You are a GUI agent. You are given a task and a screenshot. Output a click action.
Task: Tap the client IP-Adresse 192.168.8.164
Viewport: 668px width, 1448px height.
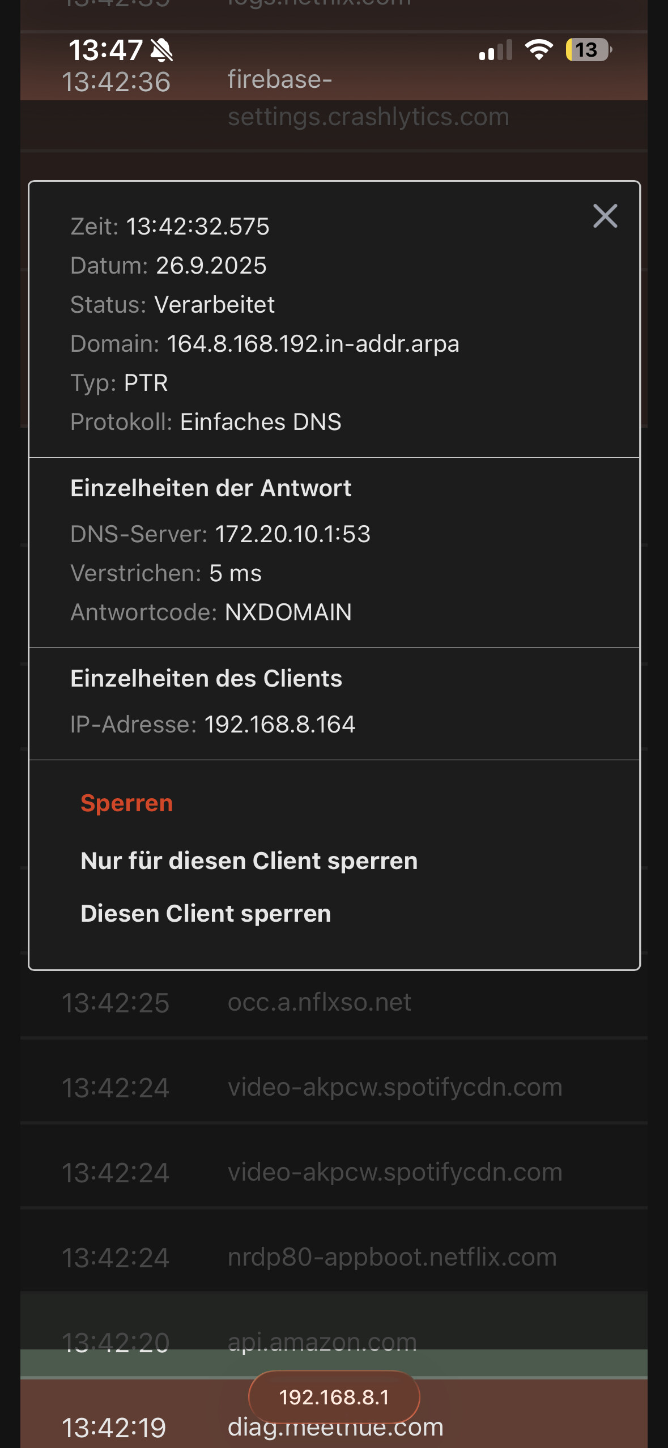tap(279, 724)
